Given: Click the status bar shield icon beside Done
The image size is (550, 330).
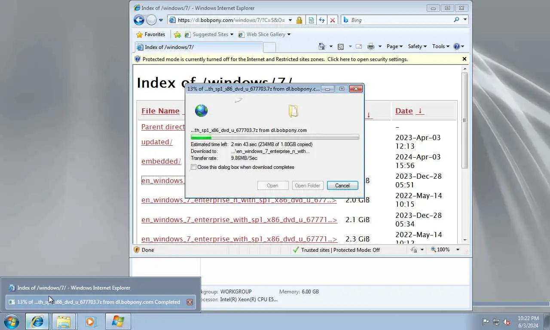Looking at the screenshot, I should (137, 250).
